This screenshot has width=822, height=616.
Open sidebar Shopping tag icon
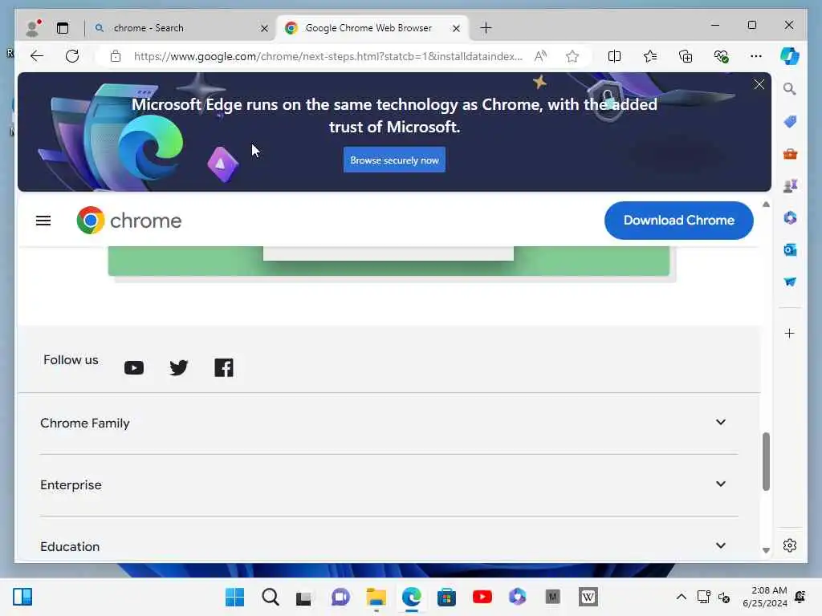[x=790, y=122]
